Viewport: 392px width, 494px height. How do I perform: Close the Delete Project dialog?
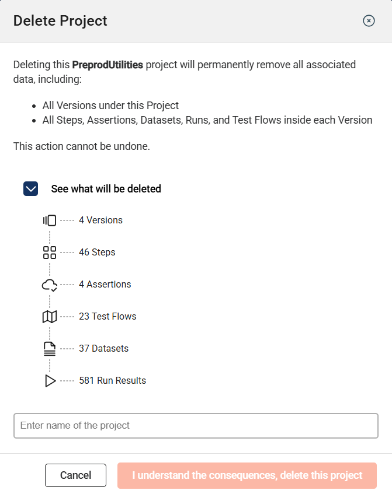(369, 21)
